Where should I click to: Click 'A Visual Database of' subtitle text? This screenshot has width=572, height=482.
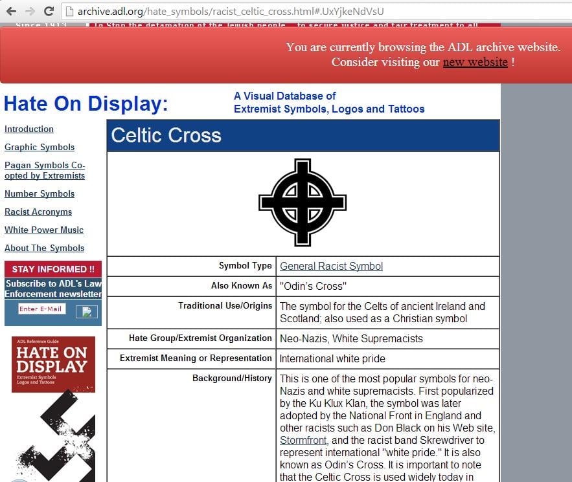tap(284, 96)
